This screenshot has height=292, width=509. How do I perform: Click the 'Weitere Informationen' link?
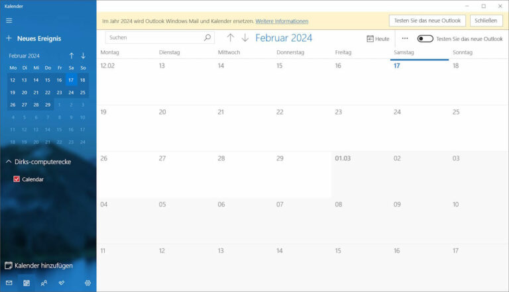282,21
